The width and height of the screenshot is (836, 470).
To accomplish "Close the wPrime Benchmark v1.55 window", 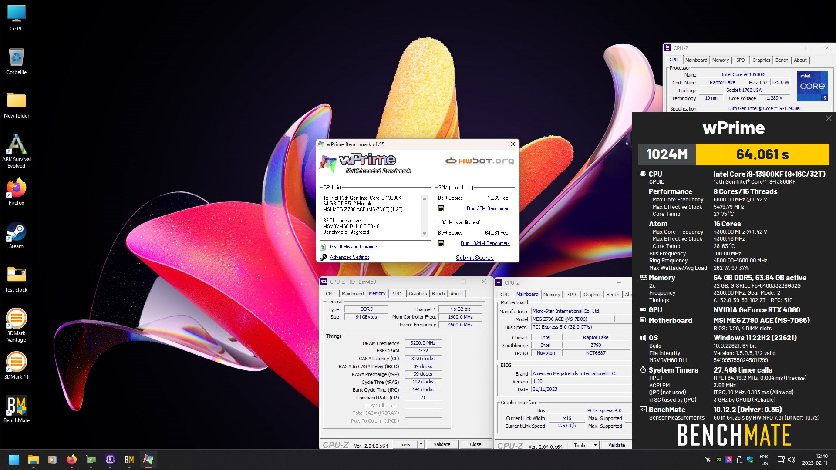I will [x=512, y=144].
